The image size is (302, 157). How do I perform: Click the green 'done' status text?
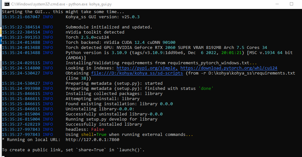(206, 89)
